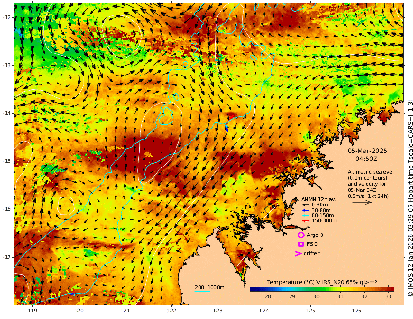Click the magenta drifter arrowhead symbol
The image size is (413, 319).
[298, 254]
